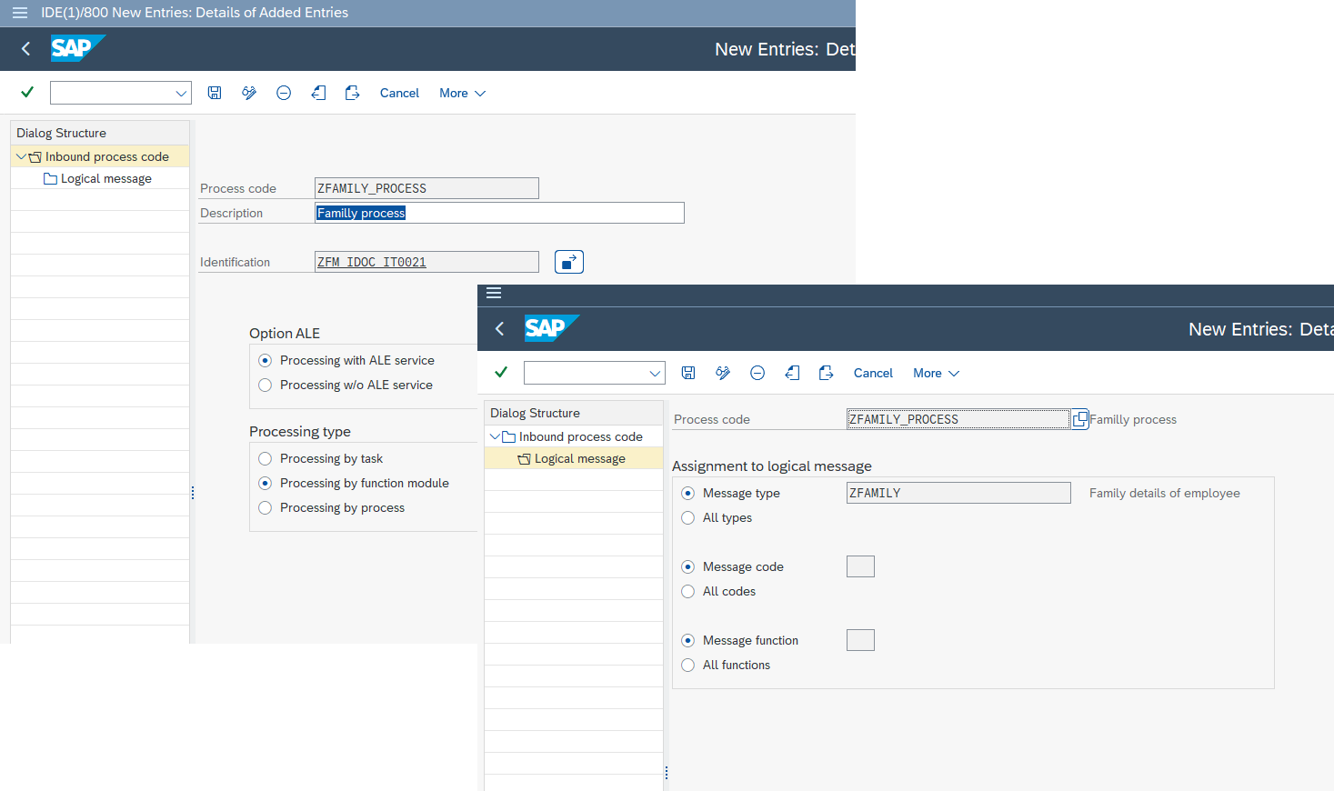Click the green checkmark Enter icon in top window
1334x791 pixels.
tap(27, 93)
